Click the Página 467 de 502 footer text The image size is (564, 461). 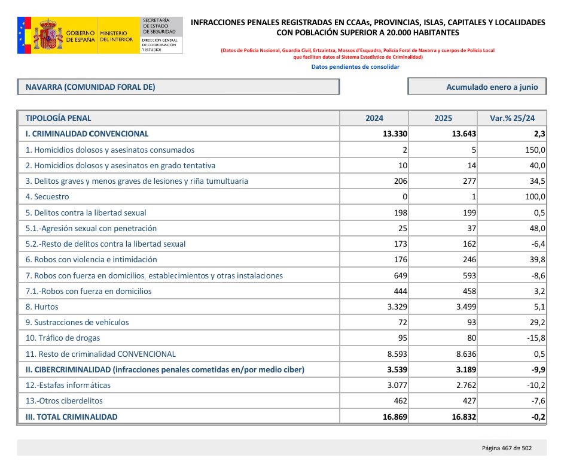[507, 448]
